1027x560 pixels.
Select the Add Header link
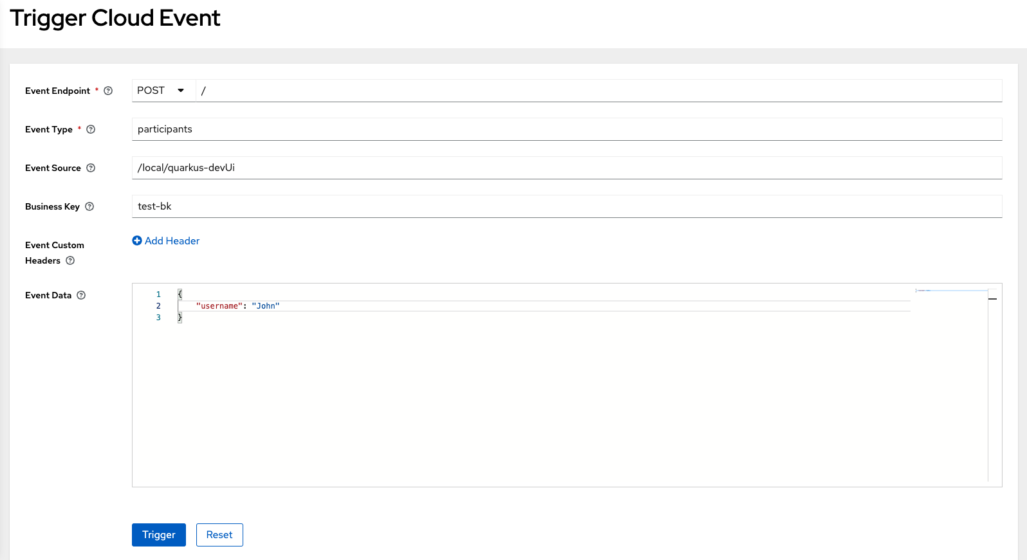(x=172, y=240)
